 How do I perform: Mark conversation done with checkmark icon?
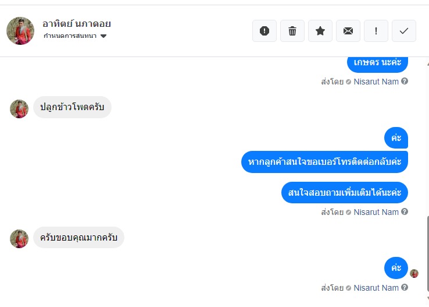pyautogui.click(x=404, y=31)
